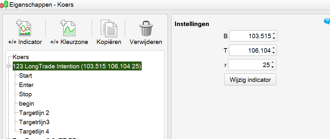Increase the r value with up arrow
This screenshot has width=330, height=139.
point(272,63)
